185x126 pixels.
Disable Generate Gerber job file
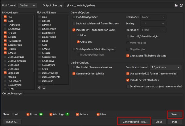pyautogui.click(x=74, y=73)
